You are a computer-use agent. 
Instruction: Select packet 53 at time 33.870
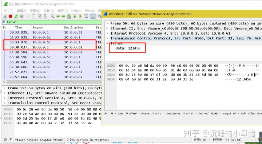(x=52, y=42)
